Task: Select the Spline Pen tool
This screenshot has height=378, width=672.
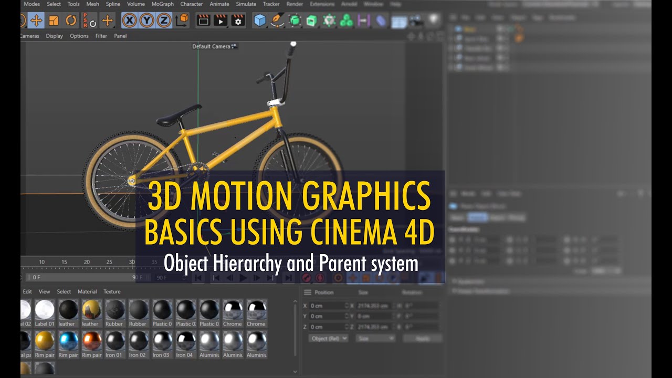Action: (x=277, y=20)
